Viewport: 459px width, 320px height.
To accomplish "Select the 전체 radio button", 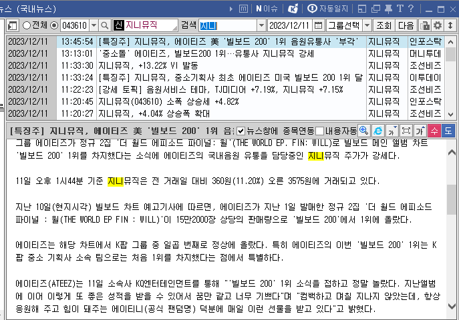I will pos(26,26).
